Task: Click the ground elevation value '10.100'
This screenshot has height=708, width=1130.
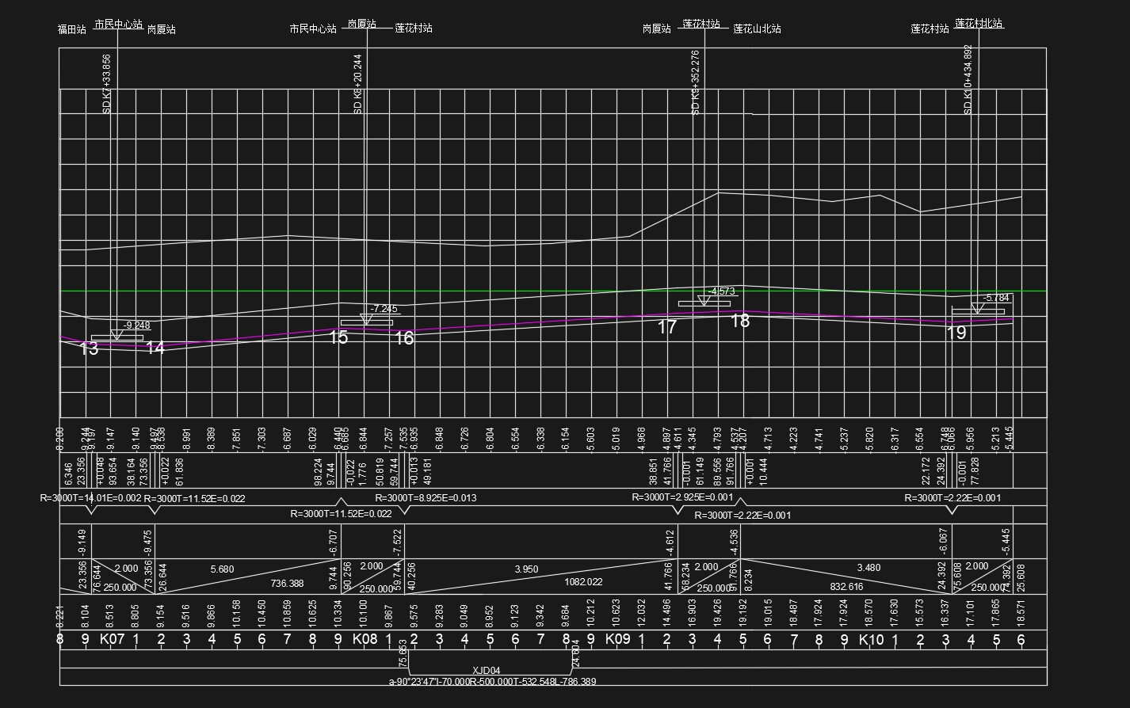Action: 364,613
